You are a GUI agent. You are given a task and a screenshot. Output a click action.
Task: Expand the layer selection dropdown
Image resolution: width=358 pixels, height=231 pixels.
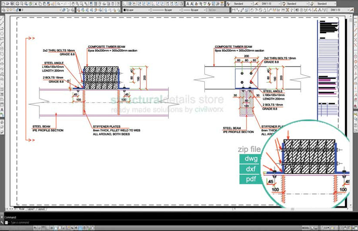(61, 9)
